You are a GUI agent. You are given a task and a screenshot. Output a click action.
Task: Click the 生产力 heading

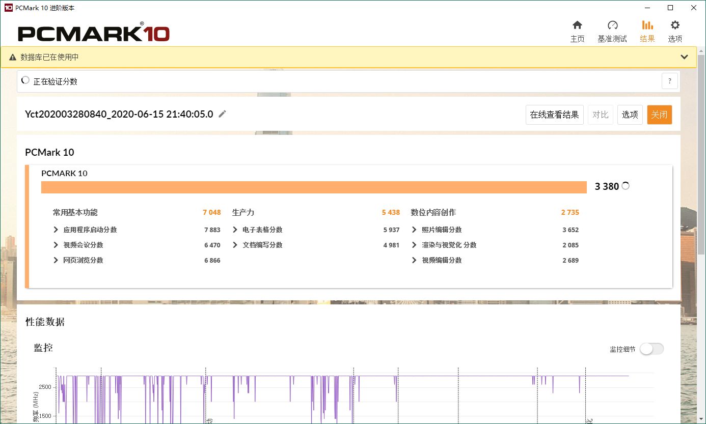(x=243, y=212)
